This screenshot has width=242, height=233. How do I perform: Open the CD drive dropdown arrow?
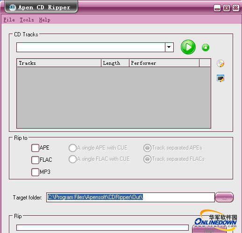tap(169, 47)
